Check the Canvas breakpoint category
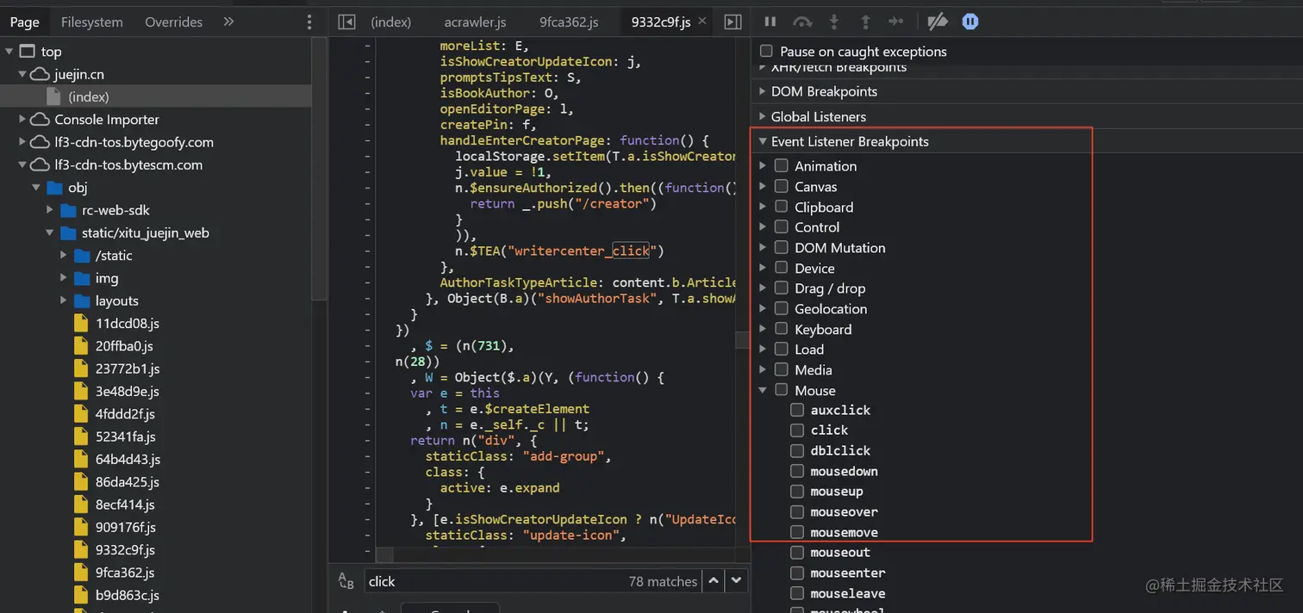This screenshot has width=1303, height=613. [x=781, y=186]
